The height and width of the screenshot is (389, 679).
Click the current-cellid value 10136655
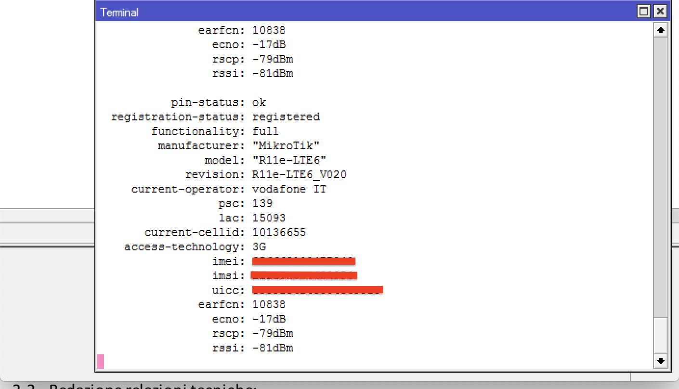[279, 233]
